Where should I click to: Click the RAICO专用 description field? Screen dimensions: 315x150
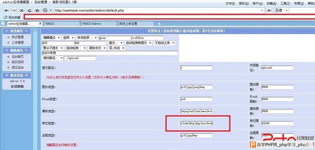pos(110,53)
